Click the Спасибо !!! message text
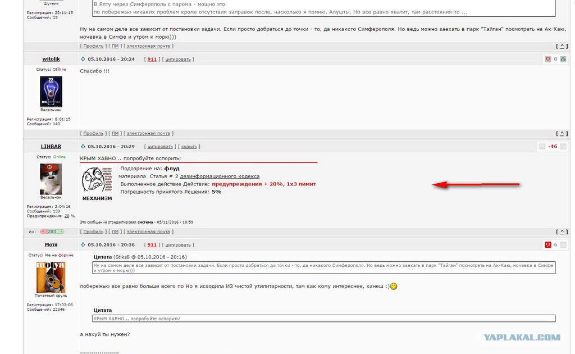The width and height of the screenshot is (575, 354). pyautogui.click(x=94, y=71)
